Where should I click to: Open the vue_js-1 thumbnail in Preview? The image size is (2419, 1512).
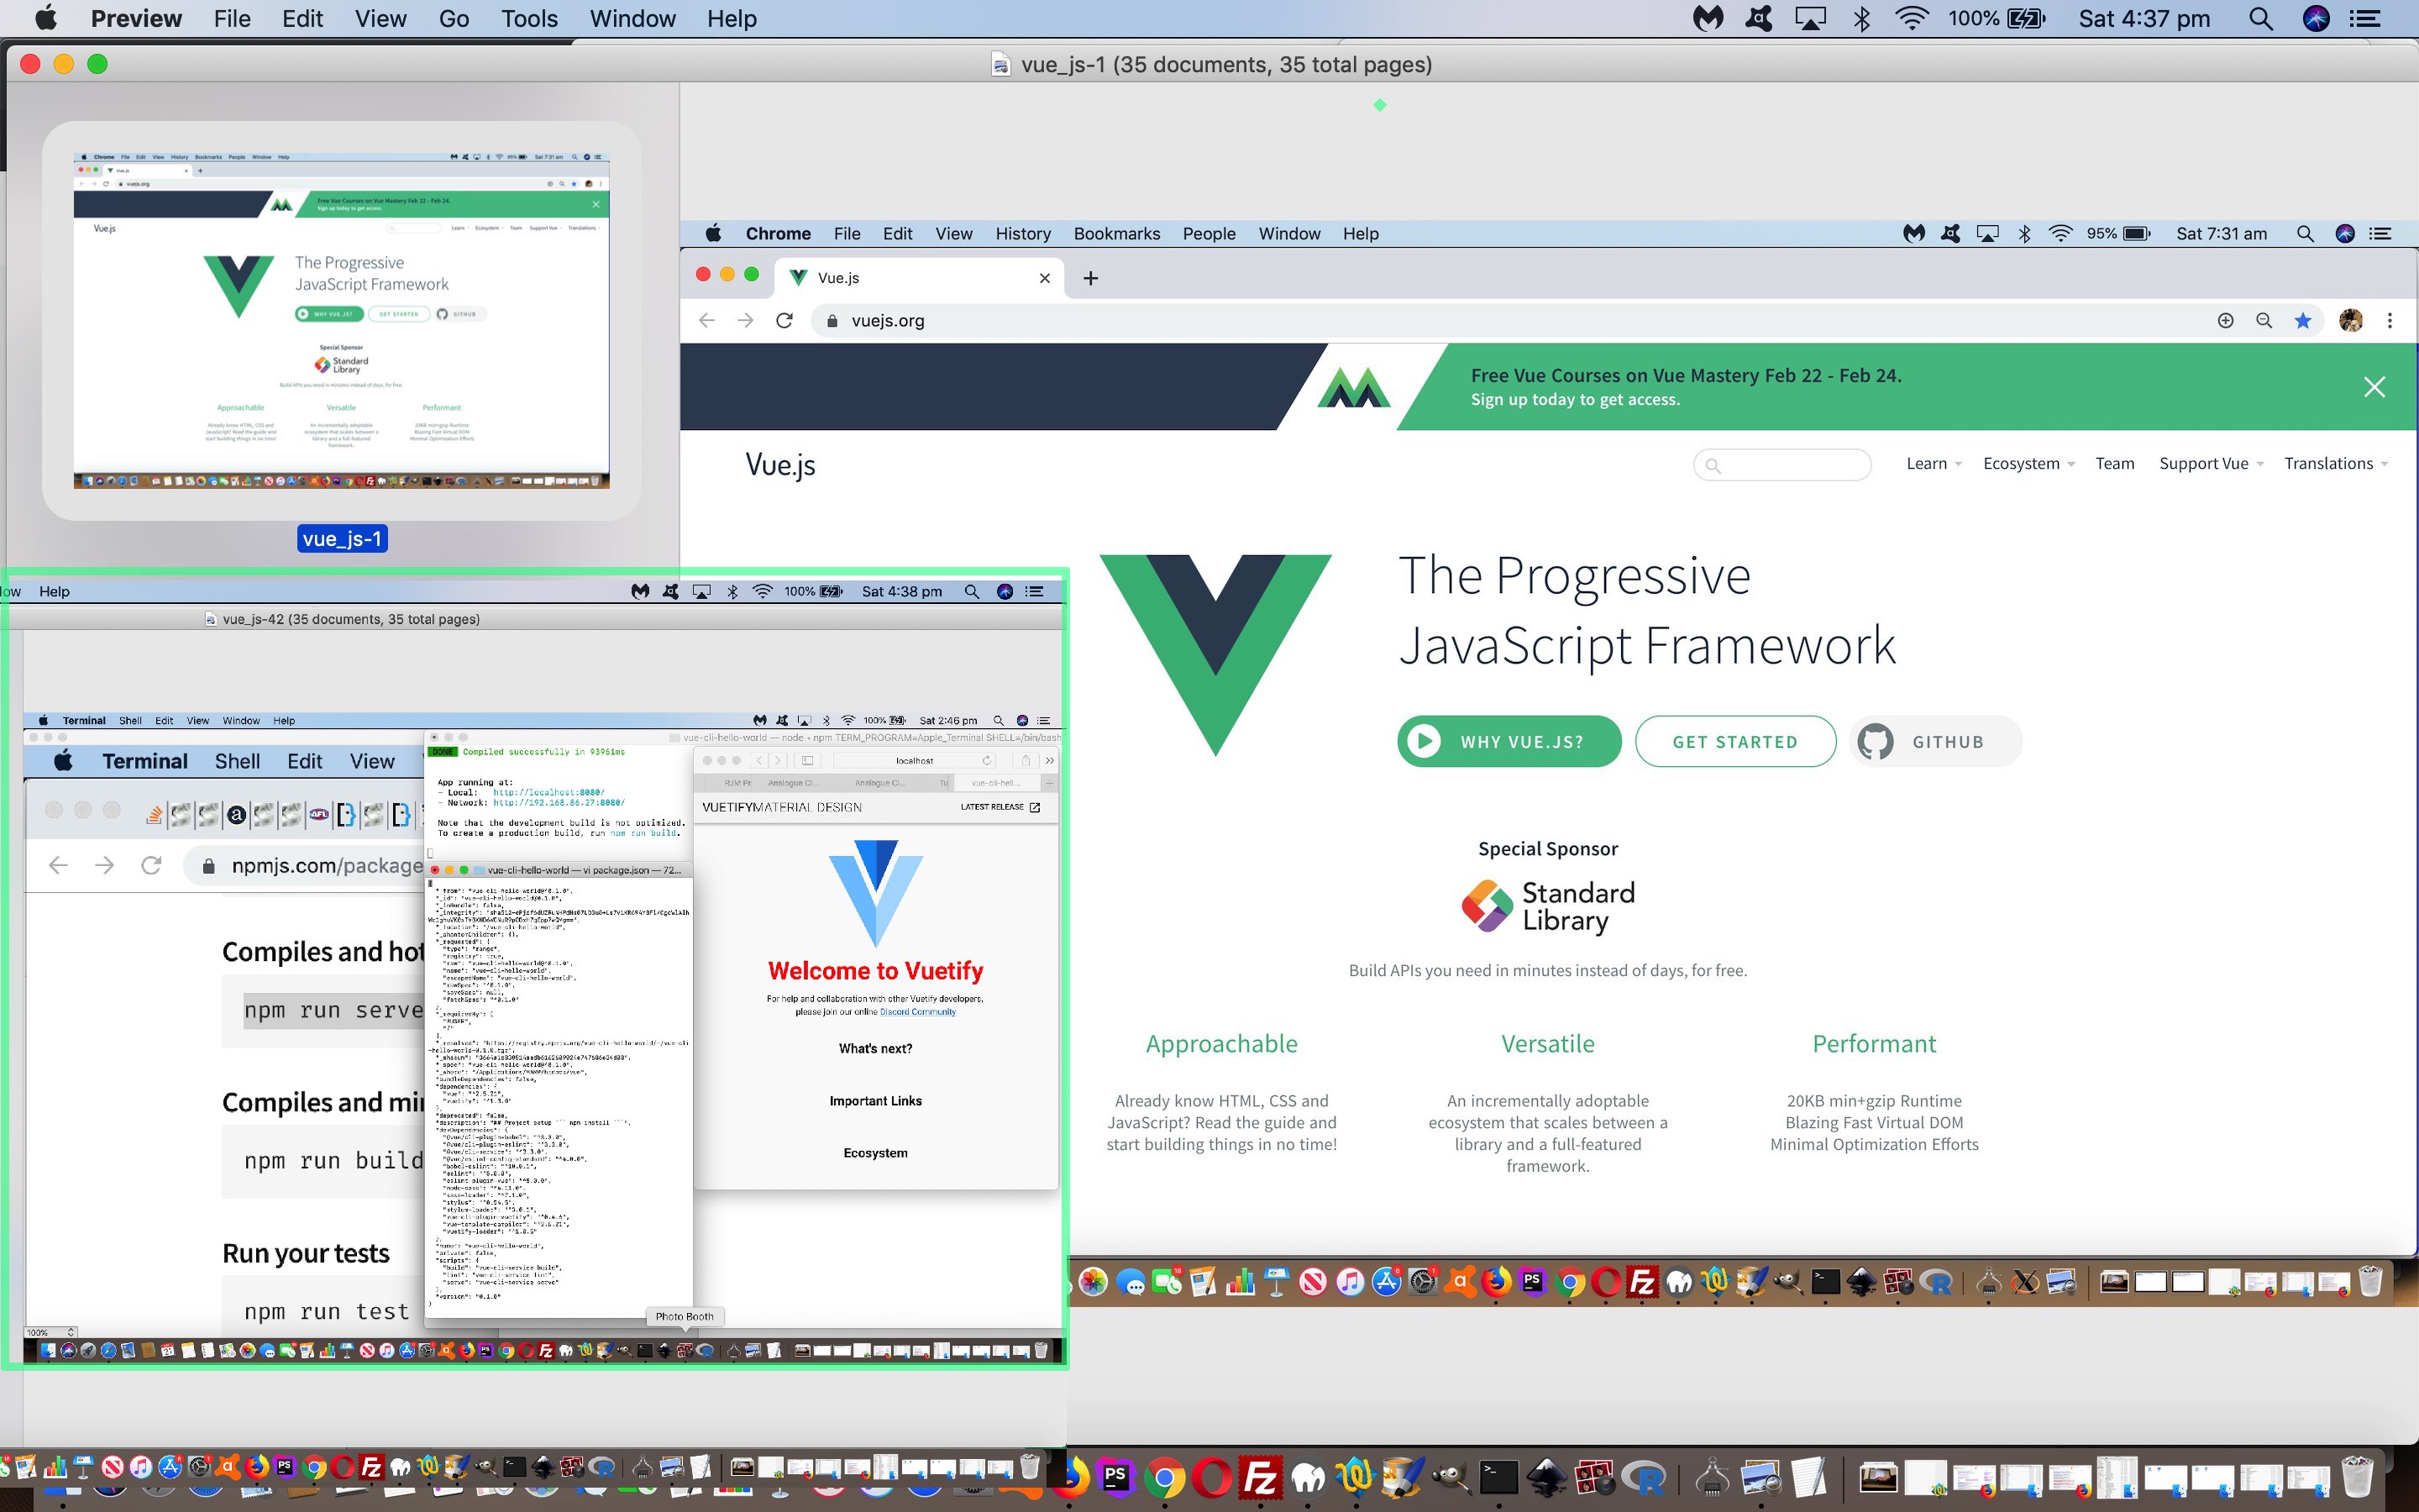(x=341, y=318)
